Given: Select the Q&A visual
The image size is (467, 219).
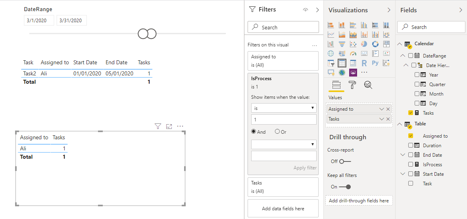Looking at the screenshot, I should point(331,72).
